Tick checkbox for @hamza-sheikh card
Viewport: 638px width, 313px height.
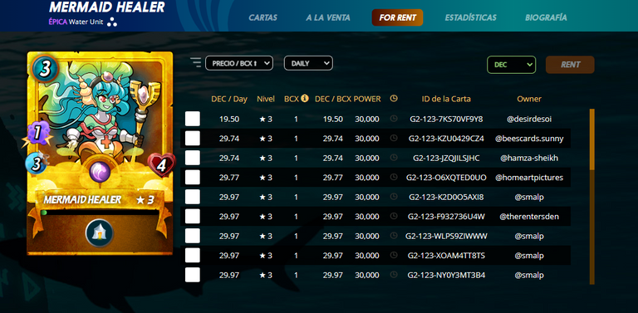(193, 158)
